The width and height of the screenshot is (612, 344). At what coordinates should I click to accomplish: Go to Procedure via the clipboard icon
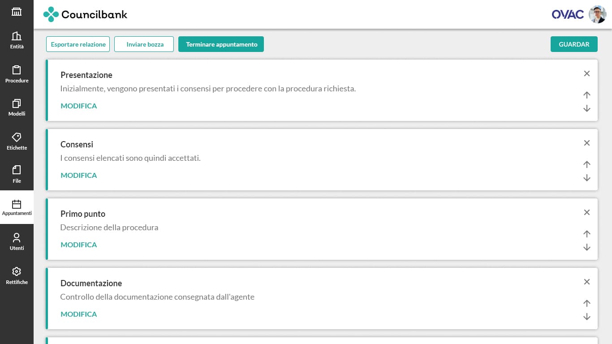tap(17, 74)
